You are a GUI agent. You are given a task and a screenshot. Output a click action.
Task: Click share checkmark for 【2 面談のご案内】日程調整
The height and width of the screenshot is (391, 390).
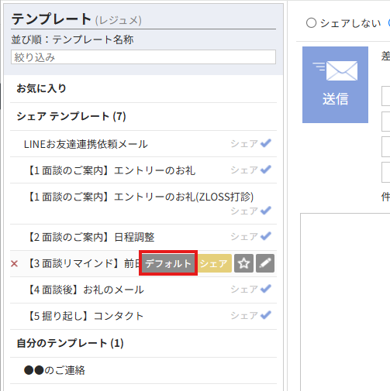tap(265, 236)
